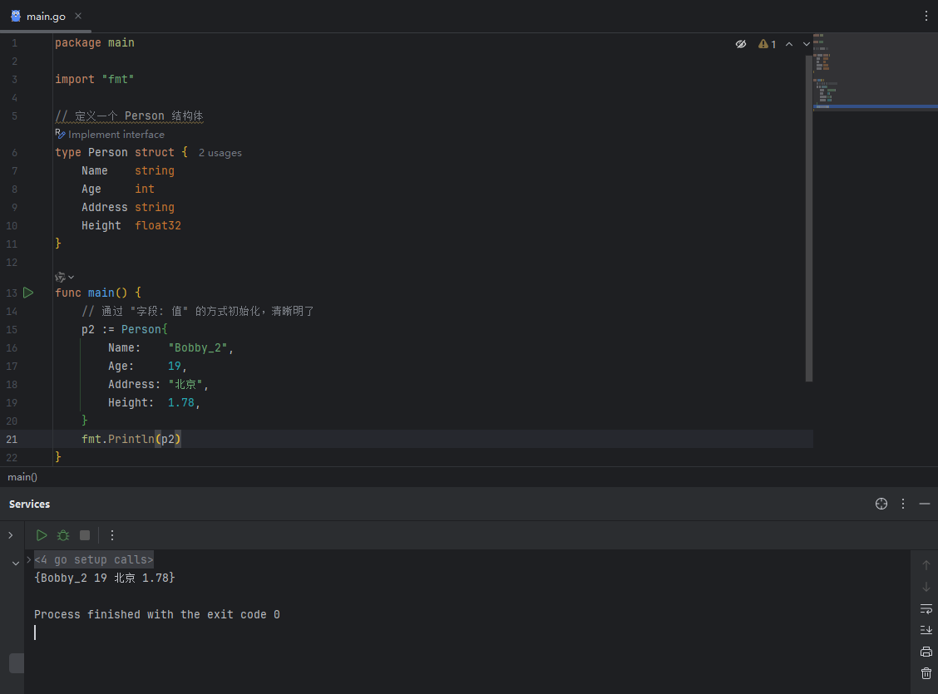Open the editor tabs options menu

[926, 16]
